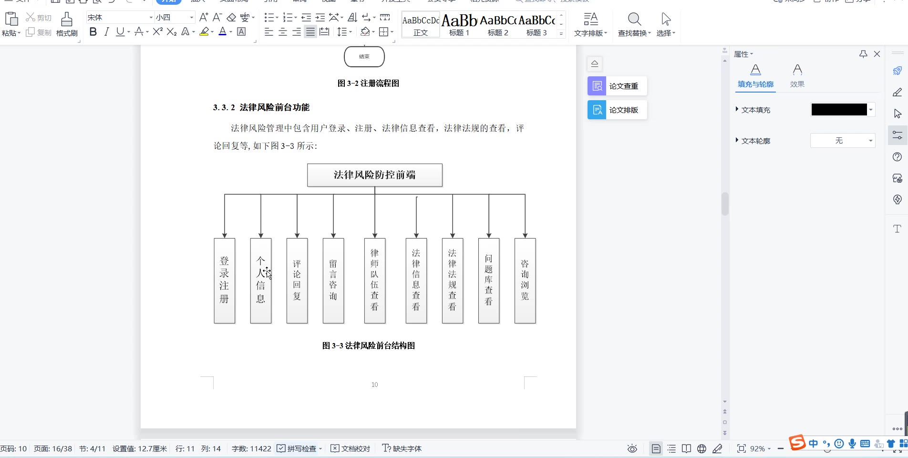Screen dimensions: 908x458
Task: Apply 标题 1 heading style
Action: coord(459,25)
